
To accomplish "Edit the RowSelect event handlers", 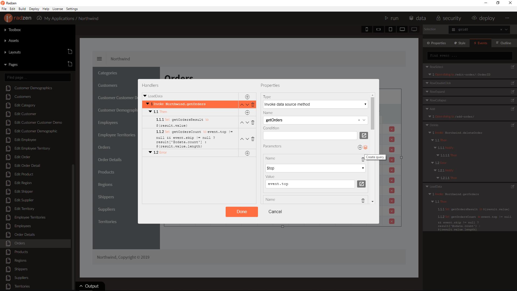I will 512,67.
